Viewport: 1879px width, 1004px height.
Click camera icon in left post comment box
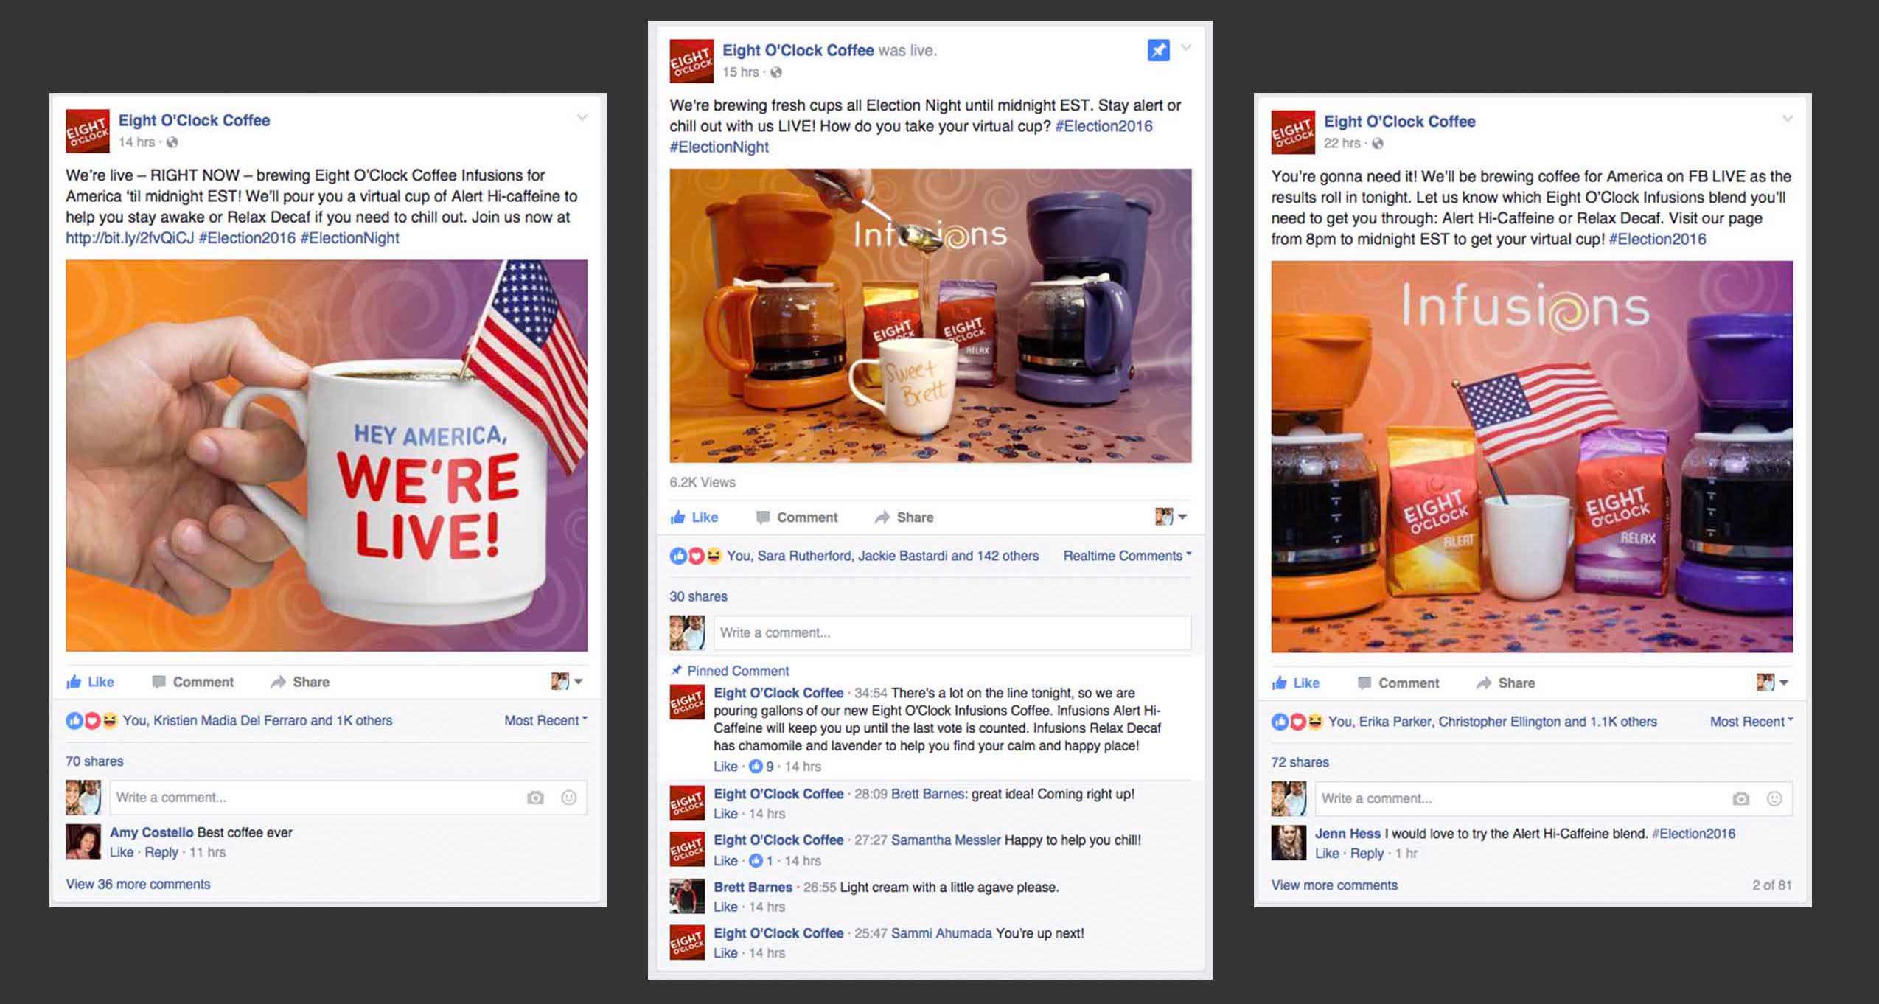535,798
